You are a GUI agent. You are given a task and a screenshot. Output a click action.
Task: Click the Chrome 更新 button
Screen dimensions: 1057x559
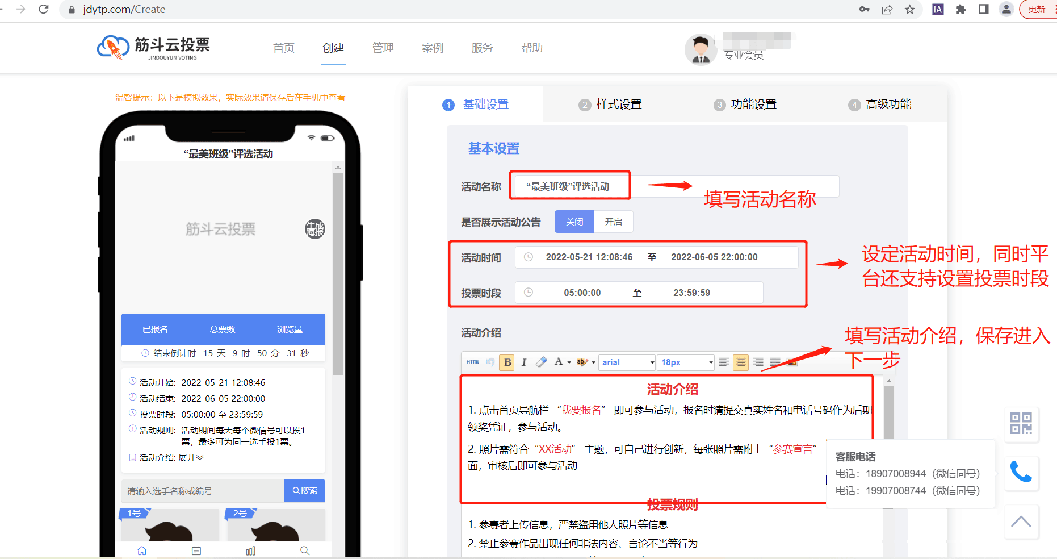(1038, 9)
